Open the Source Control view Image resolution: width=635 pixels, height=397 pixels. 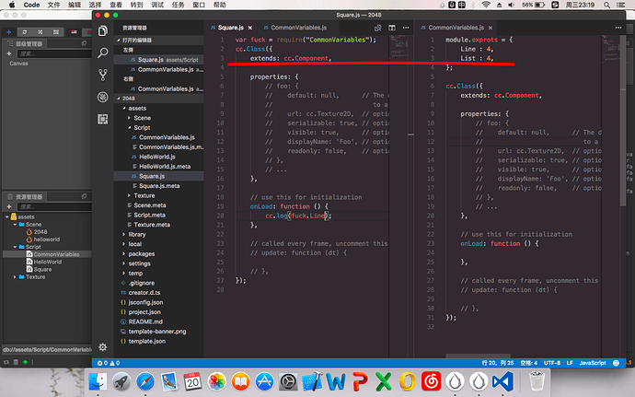click(x=103, y=75)
